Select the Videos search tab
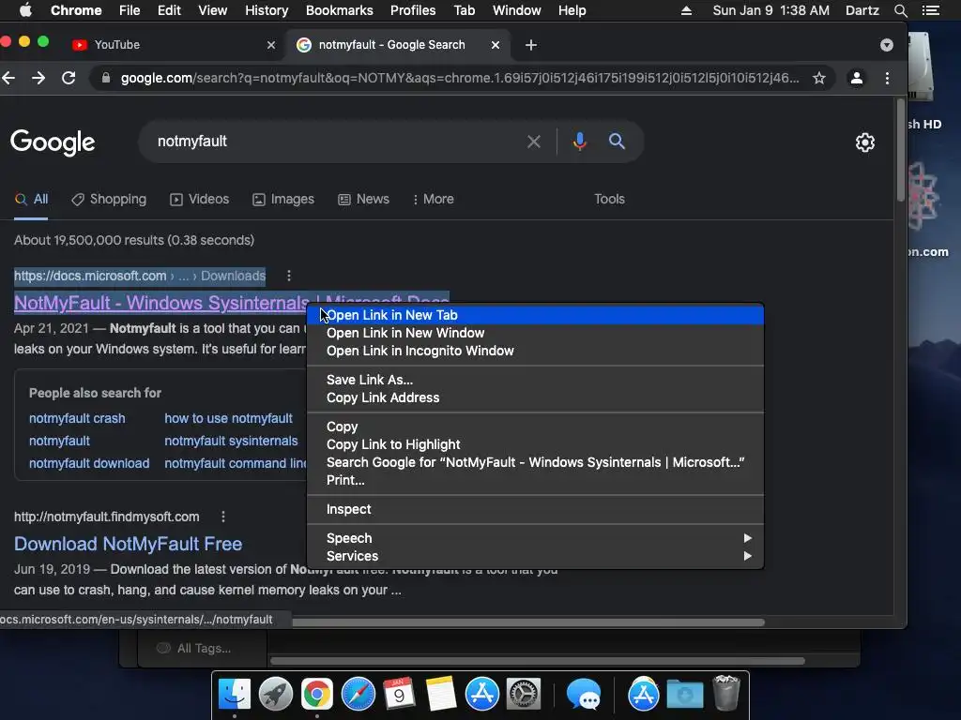The width and height of the screenshot is (961, 720). [x=200, y=199]
